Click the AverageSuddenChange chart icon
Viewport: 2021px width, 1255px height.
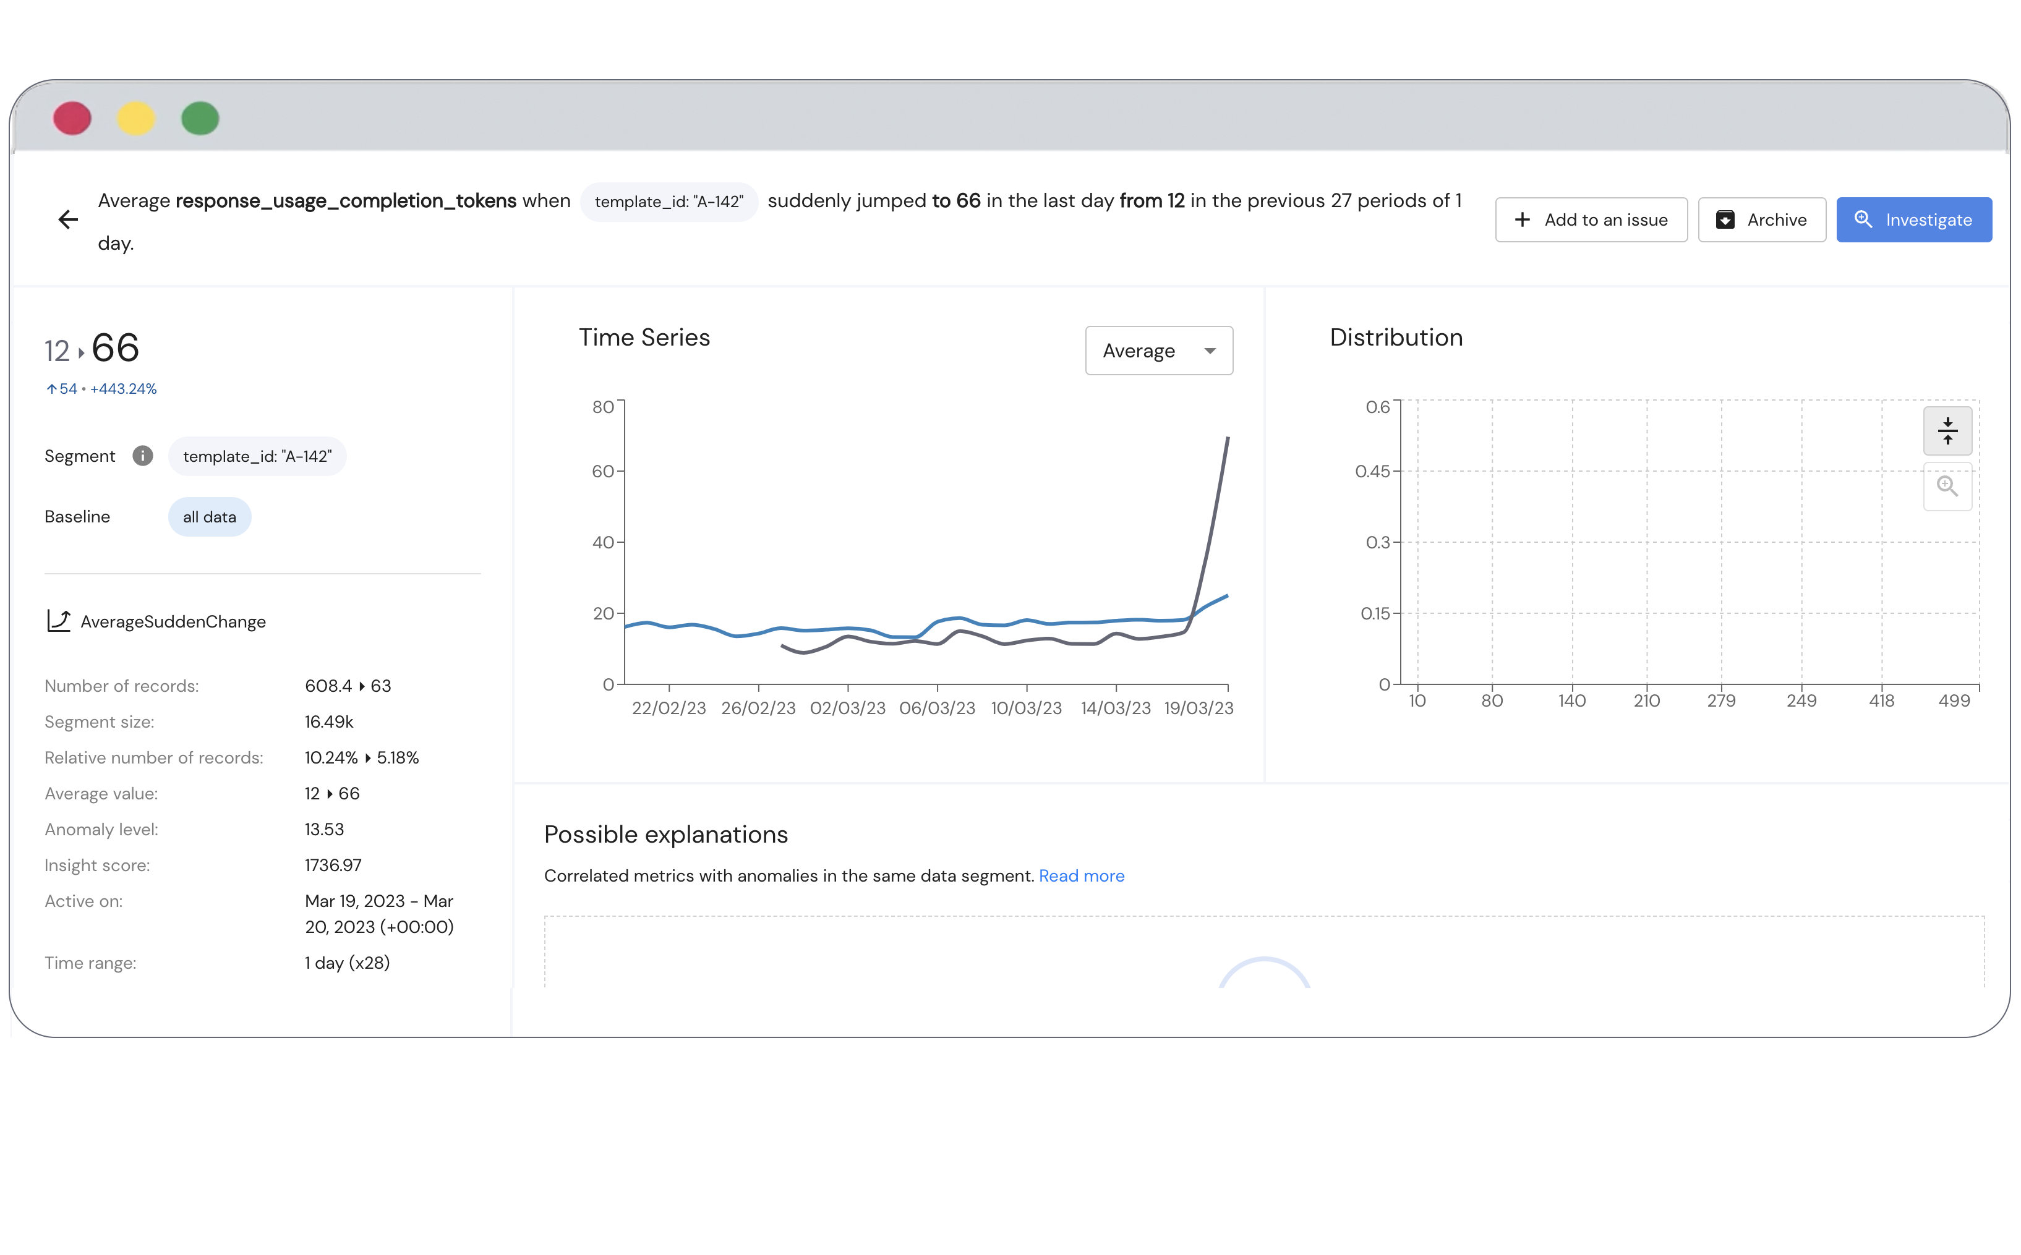[58, 622]
